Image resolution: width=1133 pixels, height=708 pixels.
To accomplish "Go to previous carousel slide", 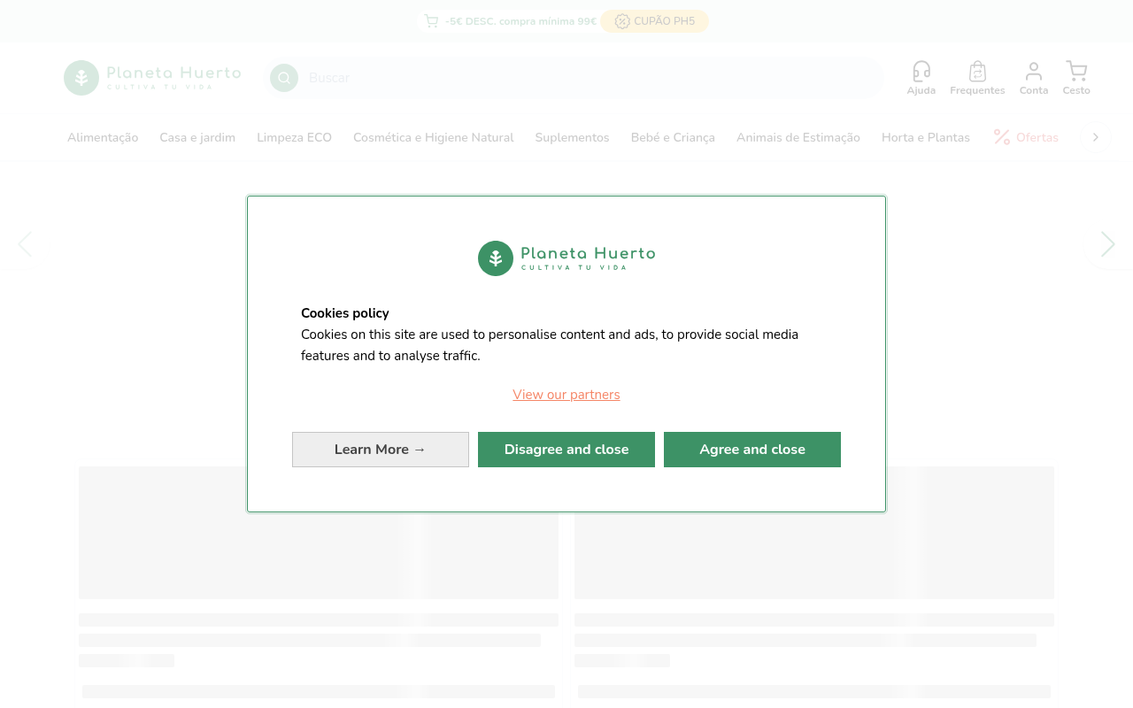I will pos(25,244).
